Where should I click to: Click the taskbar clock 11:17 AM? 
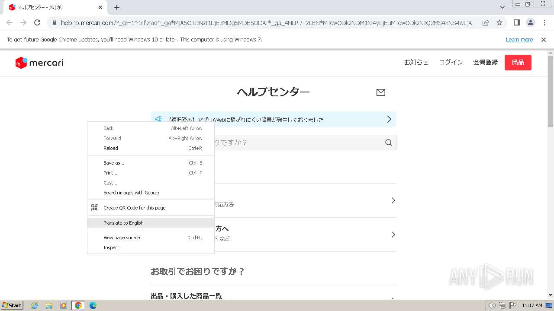point(532,305)
